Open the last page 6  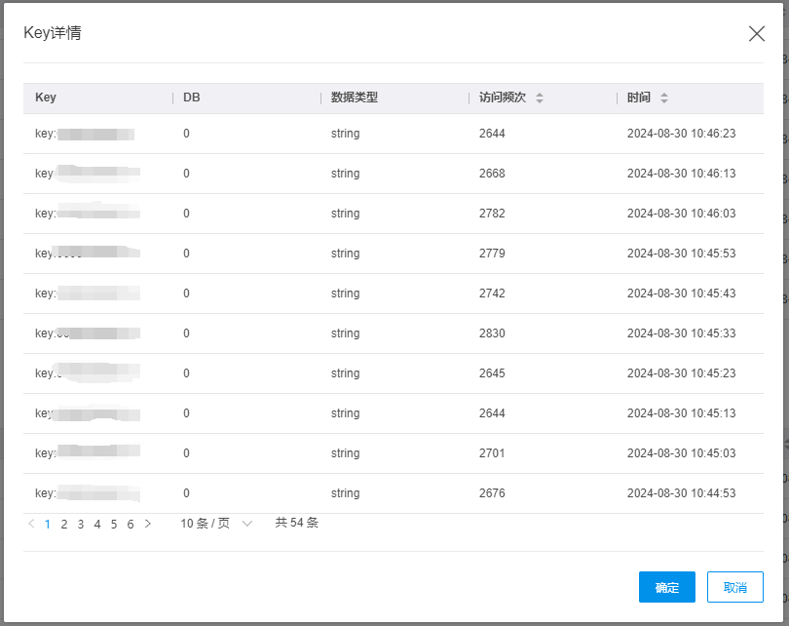[131, 524]
